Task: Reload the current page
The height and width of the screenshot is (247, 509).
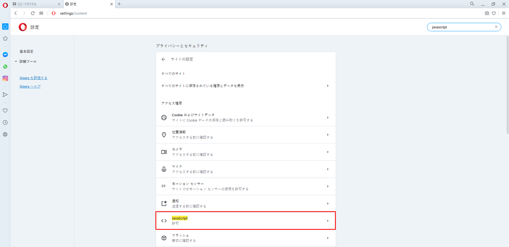Action: click(33, 13)
